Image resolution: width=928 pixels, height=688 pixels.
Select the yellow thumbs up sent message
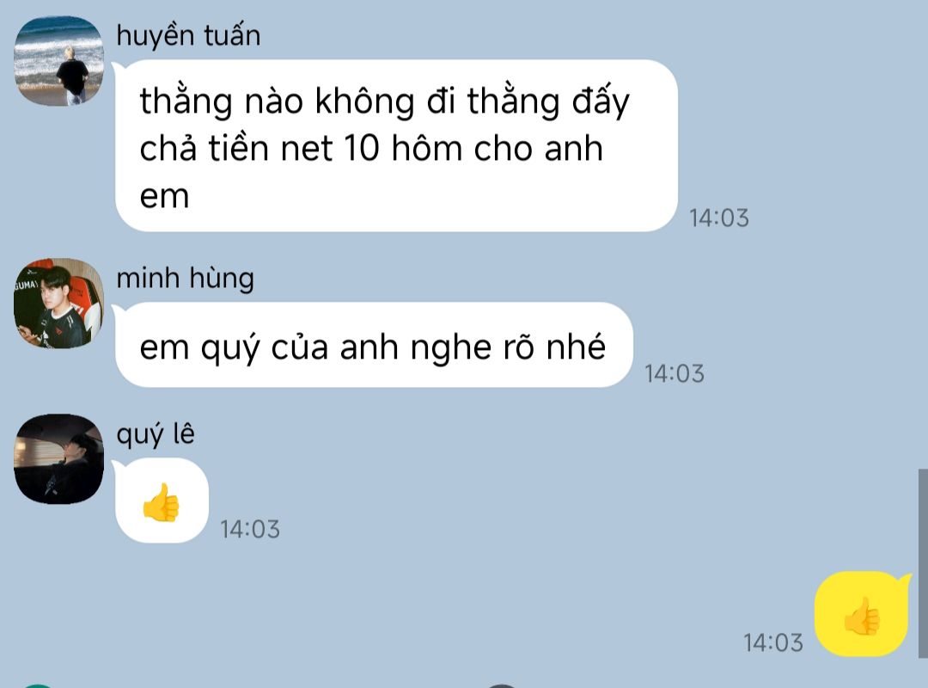(x=862, y=614)
